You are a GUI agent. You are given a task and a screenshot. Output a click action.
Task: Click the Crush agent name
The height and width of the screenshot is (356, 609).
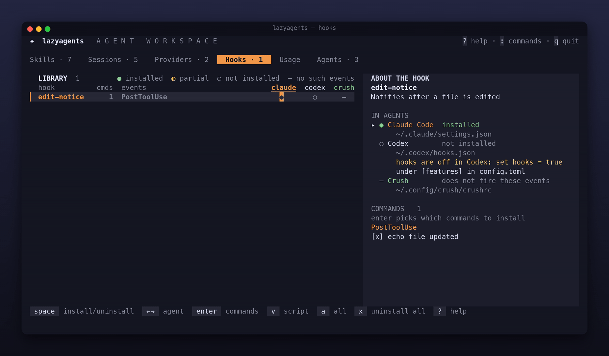click(398, 181)
